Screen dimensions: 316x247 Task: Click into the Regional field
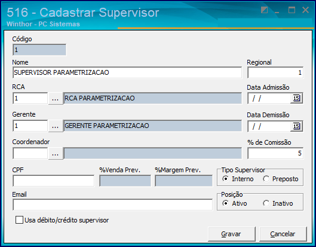pos(275,72)
